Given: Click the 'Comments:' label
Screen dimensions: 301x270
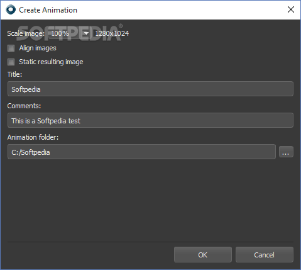Looking at the screenshot, I should (24, 106).
